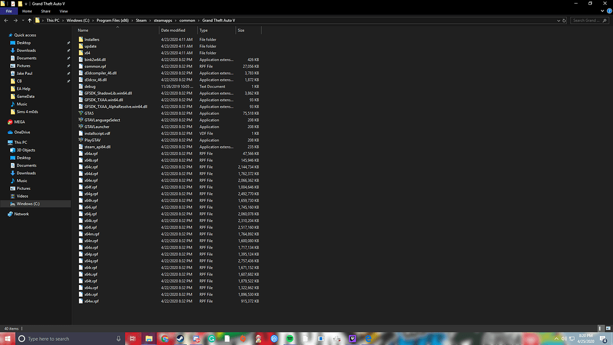Navigate up using the up arrow button
The width and height of the screenshot is (613, 345).
[x=30, y=20]
